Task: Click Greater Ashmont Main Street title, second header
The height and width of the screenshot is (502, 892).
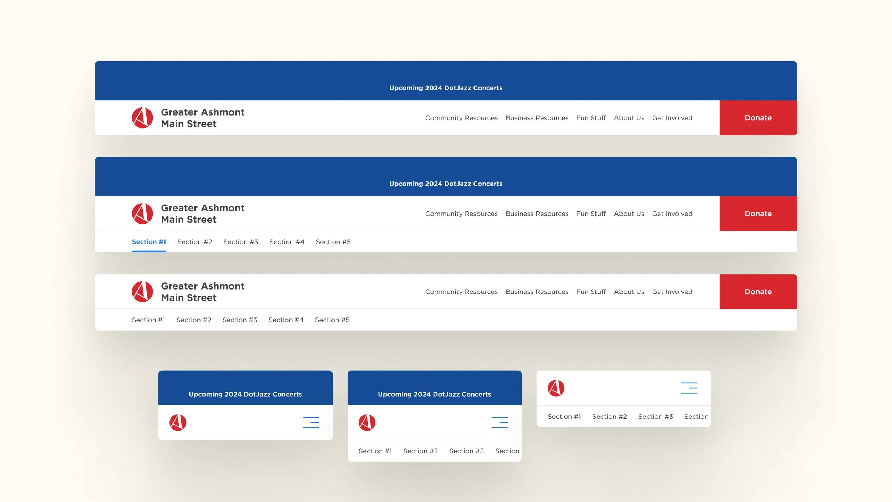Action: (203, 214)
